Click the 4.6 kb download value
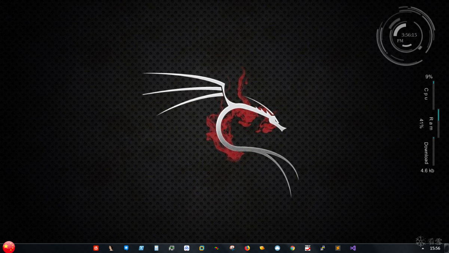The image size is (449, 253). [x=427, y=171]
